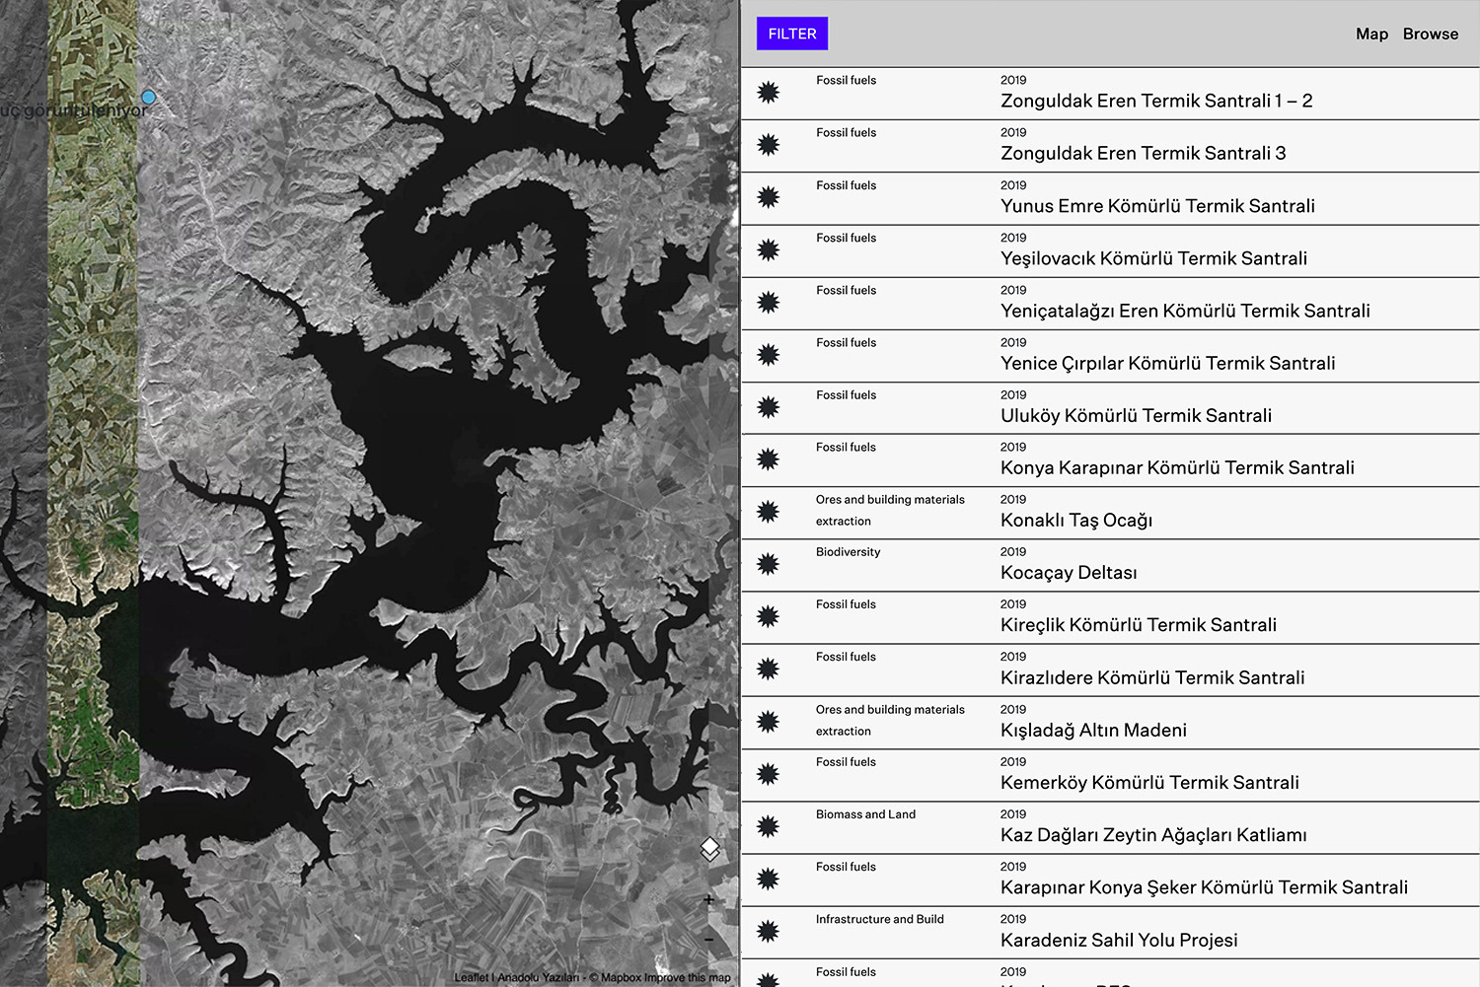This screenshot has width=1480, height=987.
Task: Click the blue location marker on map
Action: (x=149, y=98)
